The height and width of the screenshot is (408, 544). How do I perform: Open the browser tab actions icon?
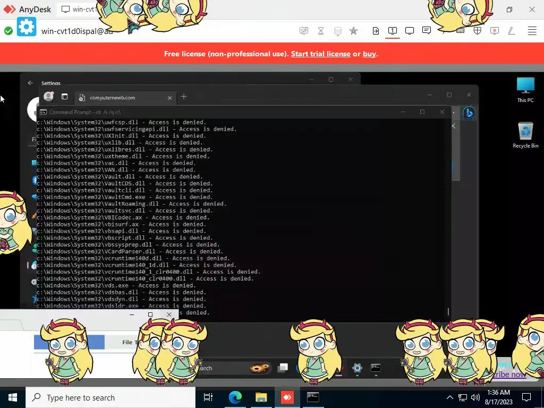(64, 97)
